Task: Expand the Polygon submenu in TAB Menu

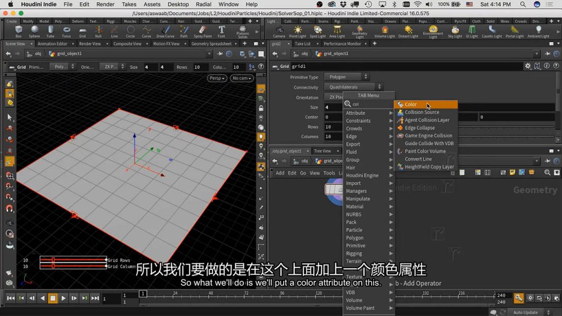Action: (x=368, y=238)
